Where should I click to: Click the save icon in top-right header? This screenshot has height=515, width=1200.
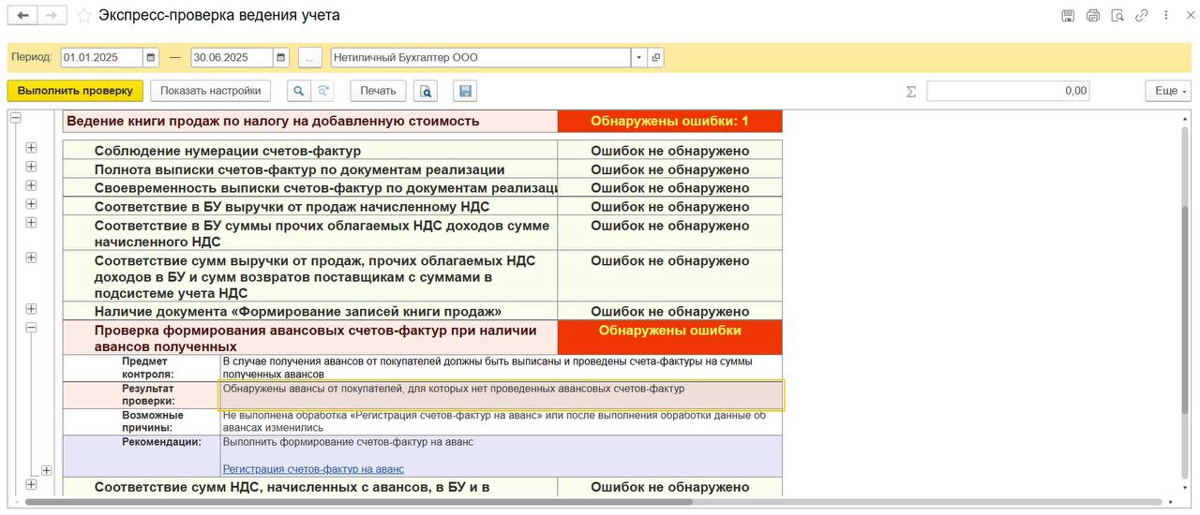[1068, 16]
